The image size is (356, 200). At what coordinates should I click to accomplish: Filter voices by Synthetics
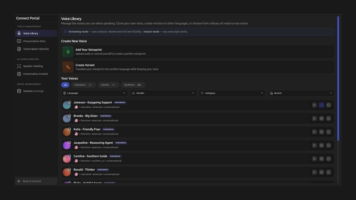[133, 85]
